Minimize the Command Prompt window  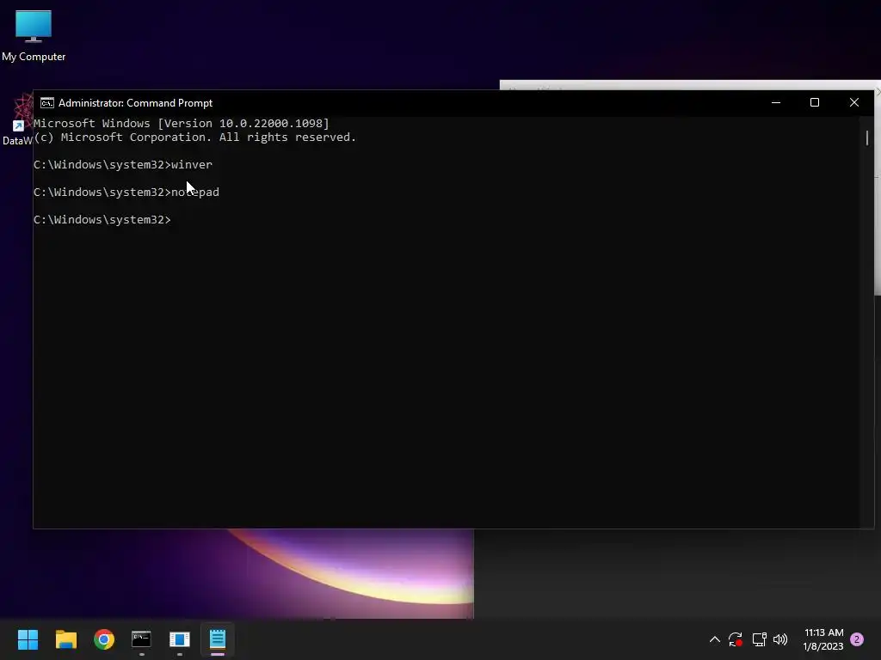[x=776, y=103]
